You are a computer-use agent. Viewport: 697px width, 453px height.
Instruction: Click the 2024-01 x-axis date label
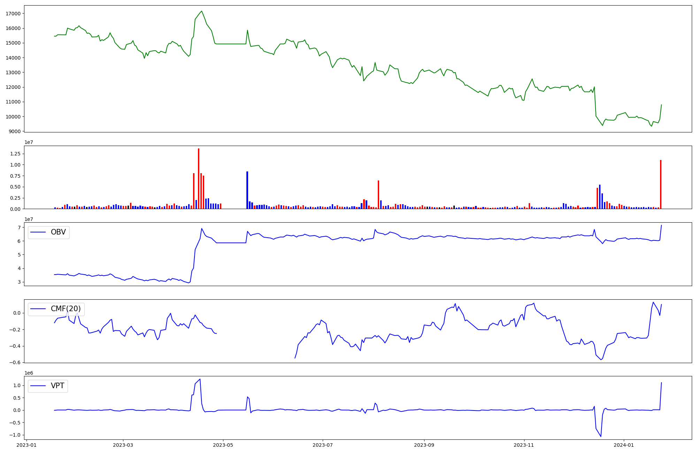click(x=624, y=445)
